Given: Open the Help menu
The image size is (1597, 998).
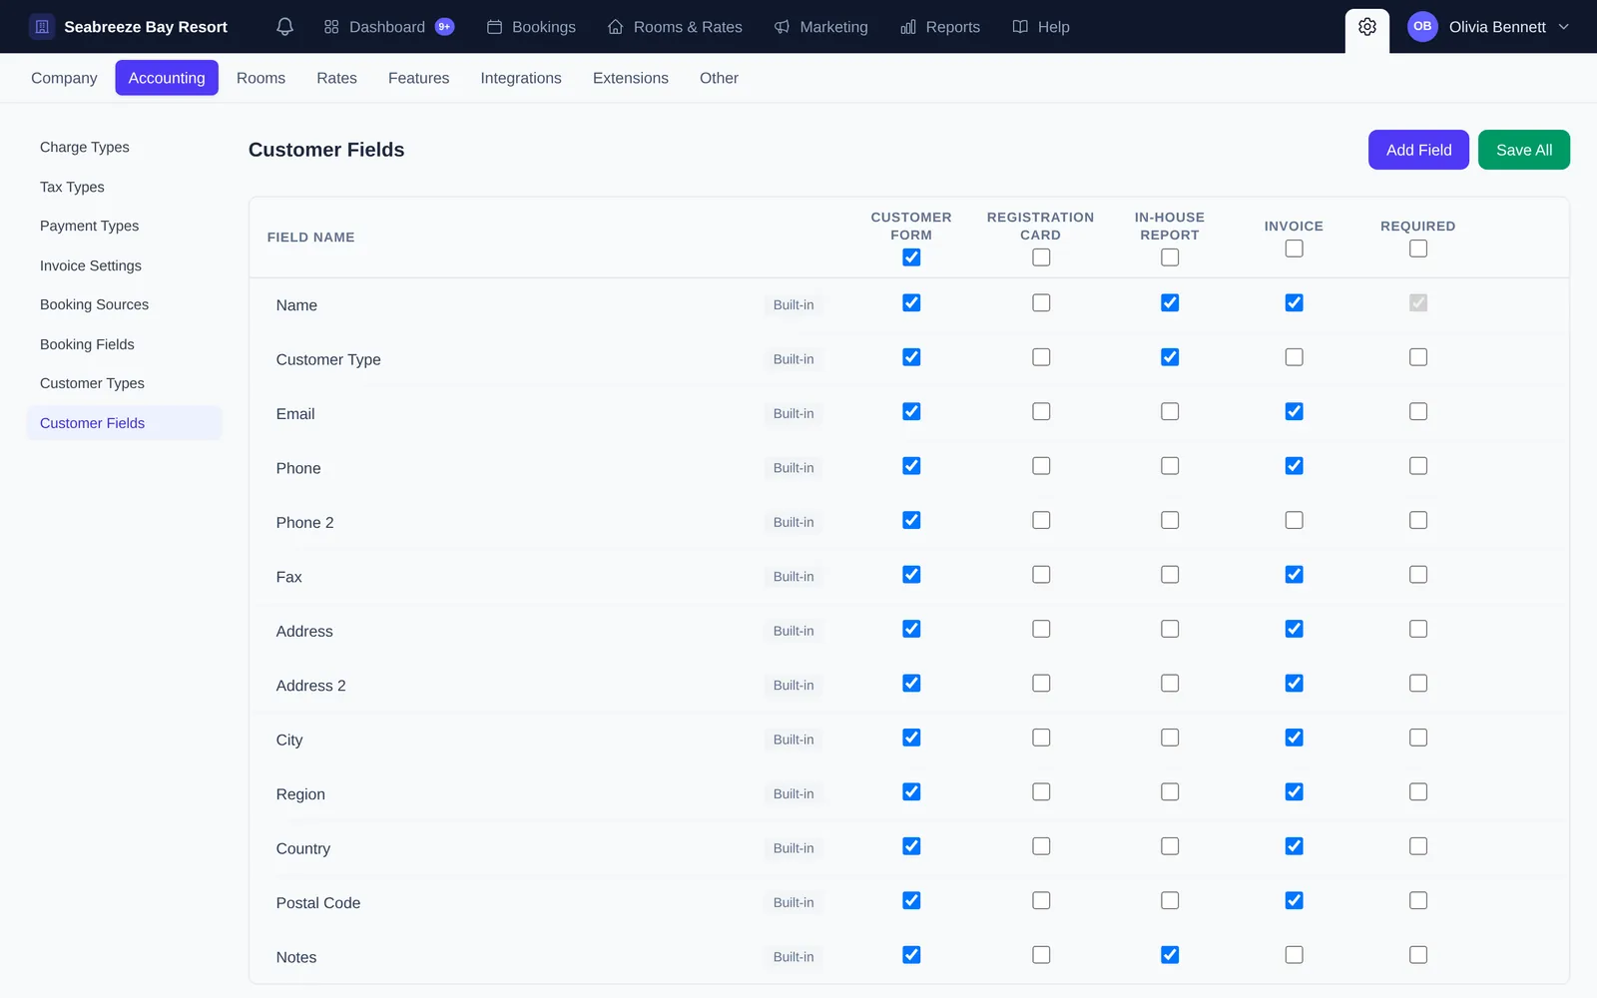Looking at the screenshot, I should (x=1041, y=27).
